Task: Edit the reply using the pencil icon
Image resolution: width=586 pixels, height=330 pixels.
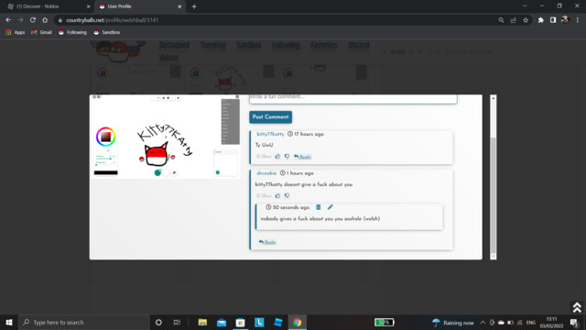Action: (x=330, y=207)
